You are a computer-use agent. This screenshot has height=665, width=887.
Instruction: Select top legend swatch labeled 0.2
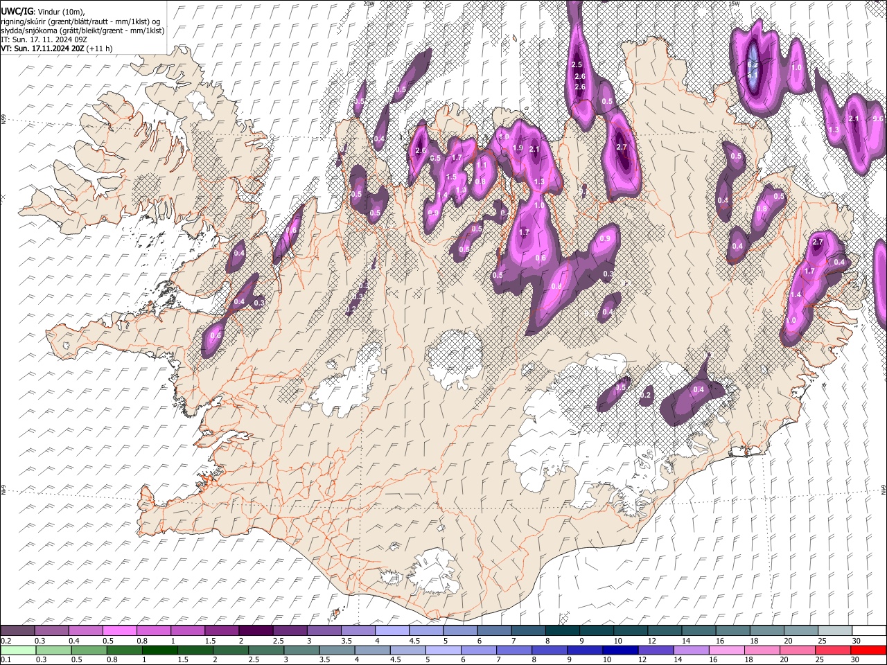[x=17, y=630]
